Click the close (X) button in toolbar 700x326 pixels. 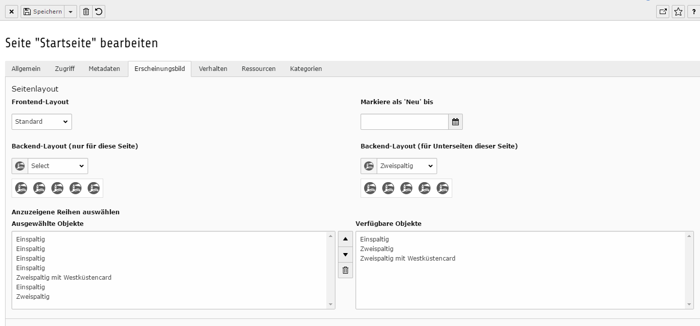(12, 12)
